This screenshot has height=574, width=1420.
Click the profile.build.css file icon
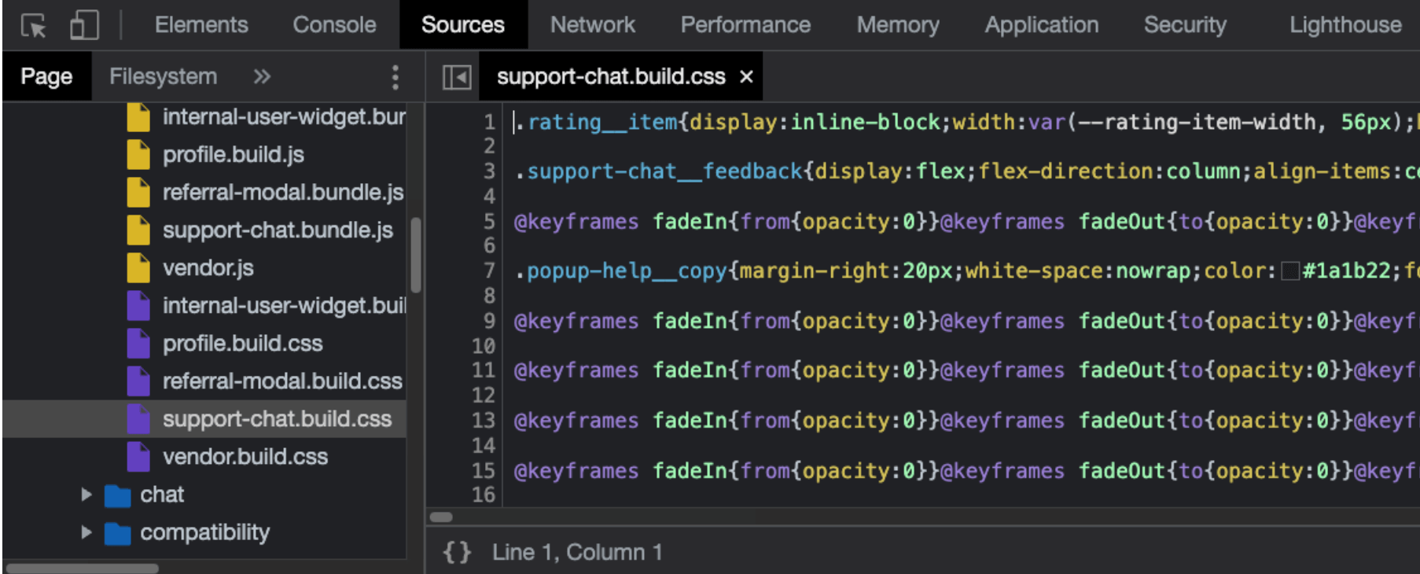point(138,344)
